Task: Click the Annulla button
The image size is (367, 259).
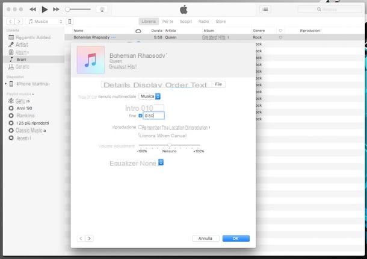Action: pos(205,239)
